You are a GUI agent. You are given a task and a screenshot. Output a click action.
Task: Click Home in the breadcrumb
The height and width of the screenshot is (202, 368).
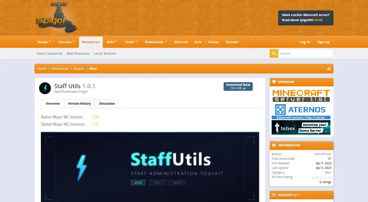click(42, 69)
